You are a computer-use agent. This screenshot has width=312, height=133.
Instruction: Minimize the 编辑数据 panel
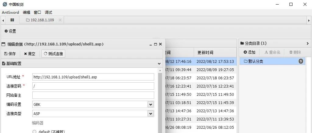151,45
